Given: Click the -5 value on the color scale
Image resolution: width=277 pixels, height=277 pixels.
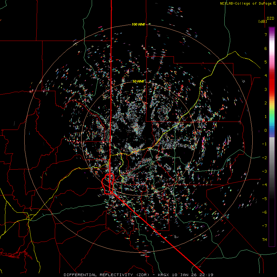Looking at the screenshot, I should [264, 199].
